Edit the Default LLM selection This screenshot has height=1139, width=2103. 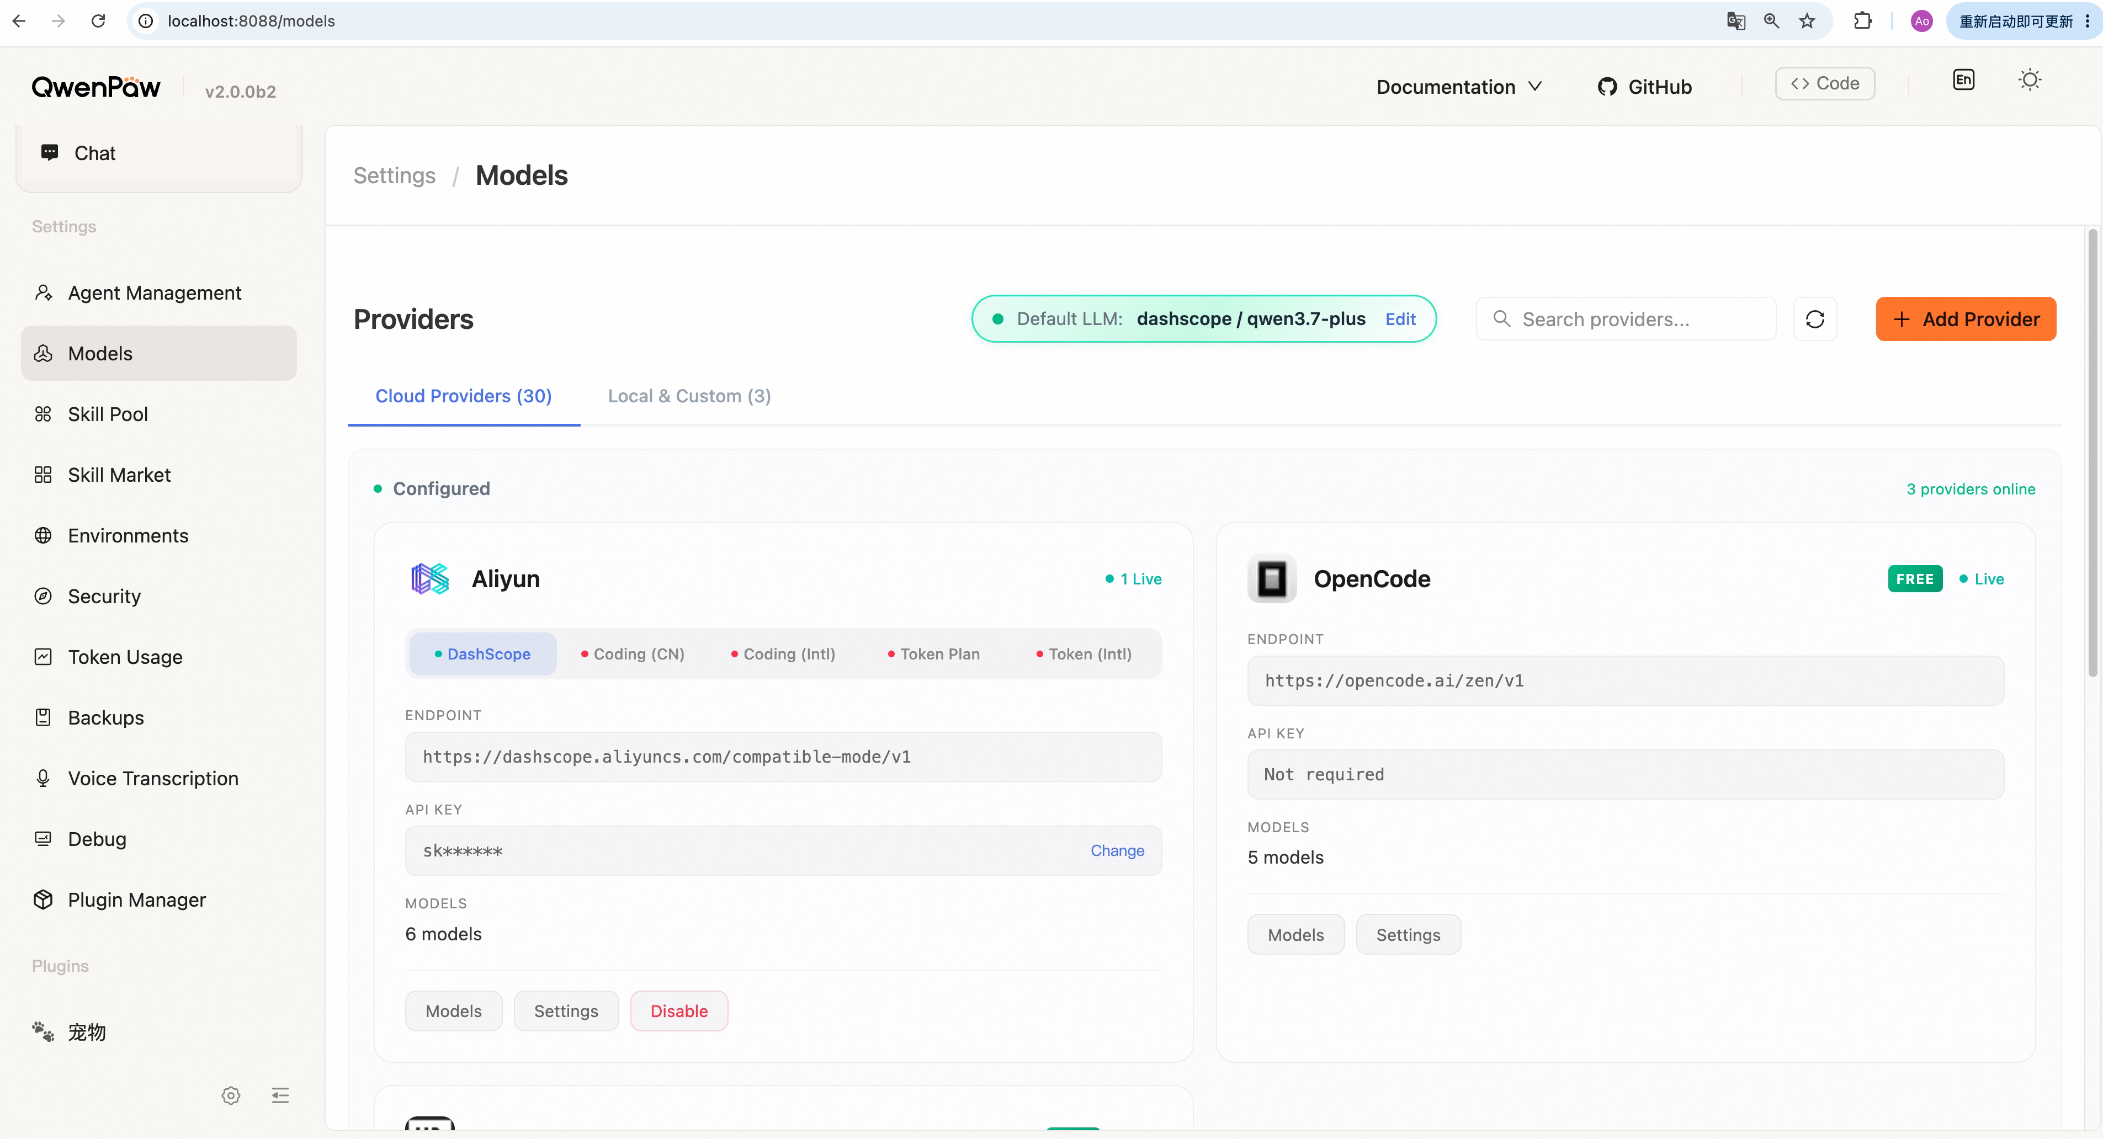click(1400, 319)
